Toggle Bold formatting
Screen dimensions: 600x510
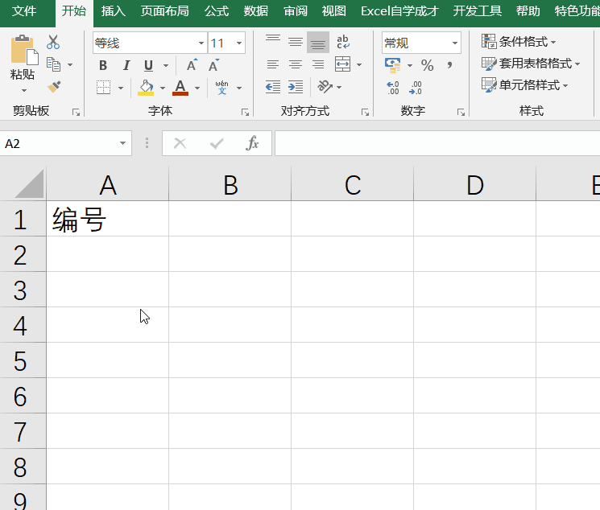click(x=103, y=65)
